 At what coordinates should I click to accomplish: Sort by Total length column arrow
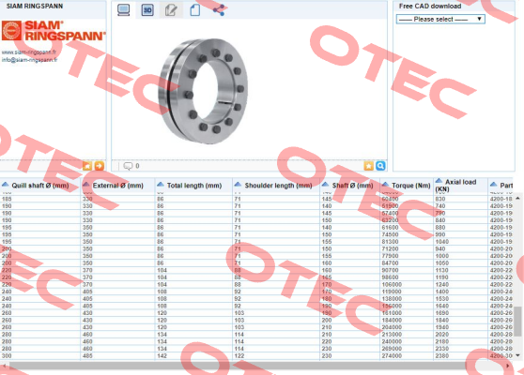click(161, 185)
